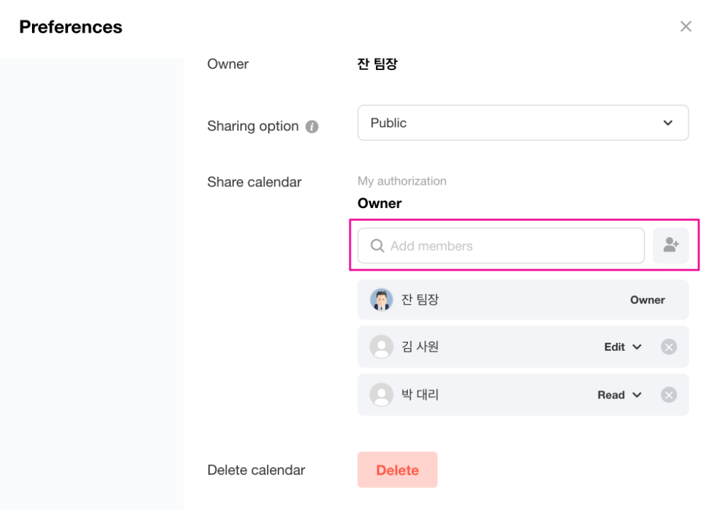Close the Preferences dialog
This screenshot has height=510, width=711.
[686, 27]
